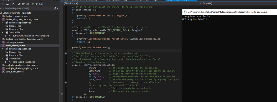Expand External Dependencies under buffer_with_user_memory_source
The image size is (277, 102).
[x=2, y=23]
